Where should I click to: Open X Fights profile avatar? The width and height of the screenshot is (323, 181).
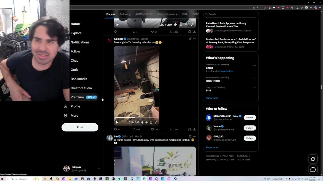pos(110,40)
